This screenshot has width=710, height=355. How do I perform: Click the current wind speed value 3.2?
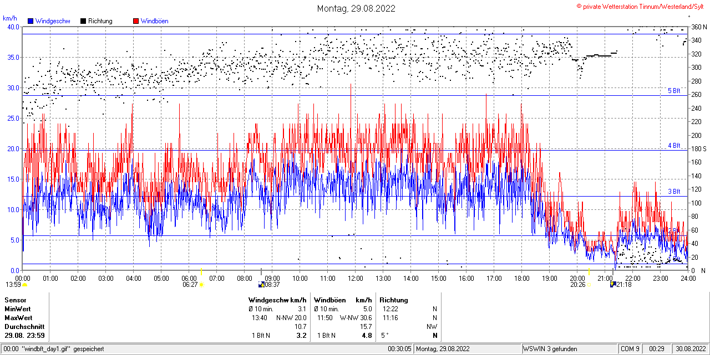point(302,336)
